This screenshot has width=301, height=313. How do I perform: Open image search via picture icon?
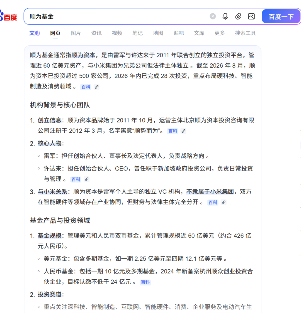[251, 16]
